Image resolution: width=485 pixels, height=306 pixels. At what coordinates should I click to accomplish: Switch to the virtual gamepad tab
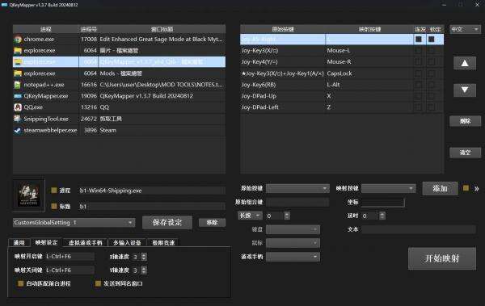pos(85,243)
